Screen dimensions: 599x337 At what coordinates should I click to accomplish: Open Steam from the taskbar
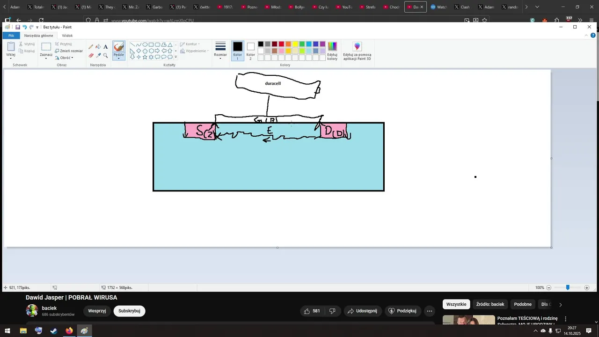pos(54,331)
